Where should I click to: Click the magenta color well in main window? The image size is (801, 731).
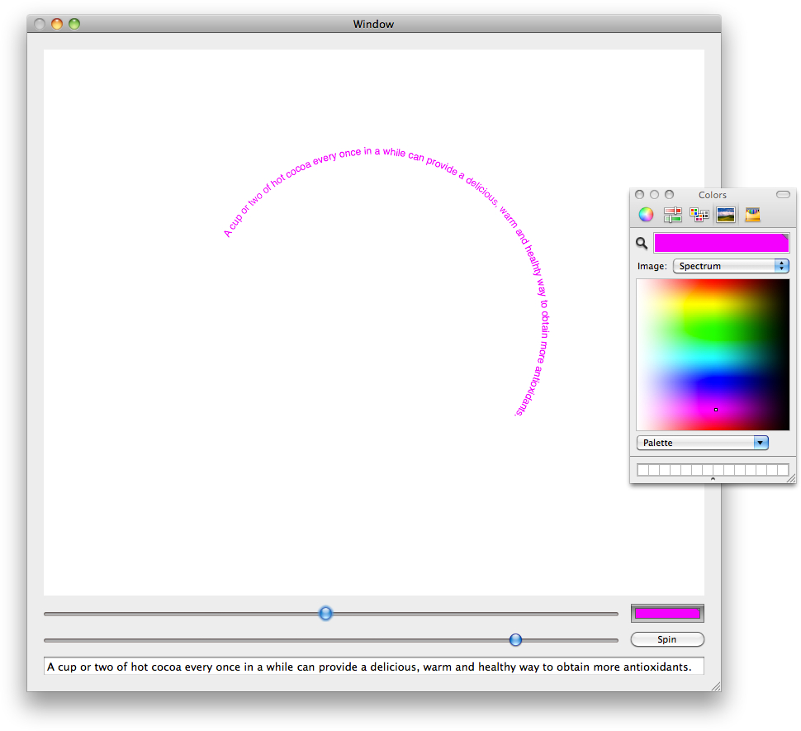point(667,613)
